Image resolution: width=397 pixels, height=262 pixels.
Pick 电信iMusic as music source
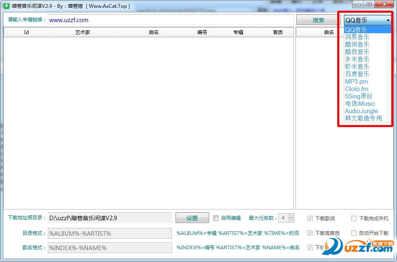(x=368, y=103)
